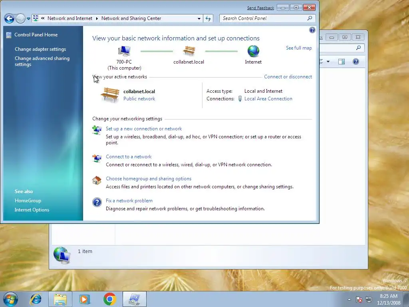Click the network tray icon
This screenshot has width=409, height=307.
pos(369,299)
